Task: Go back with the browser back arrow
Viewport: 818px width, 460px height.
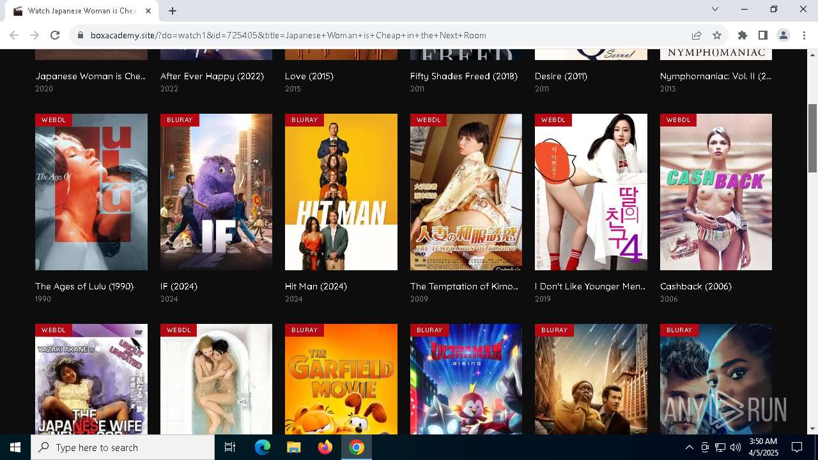Action: click(x=14, y=35)
